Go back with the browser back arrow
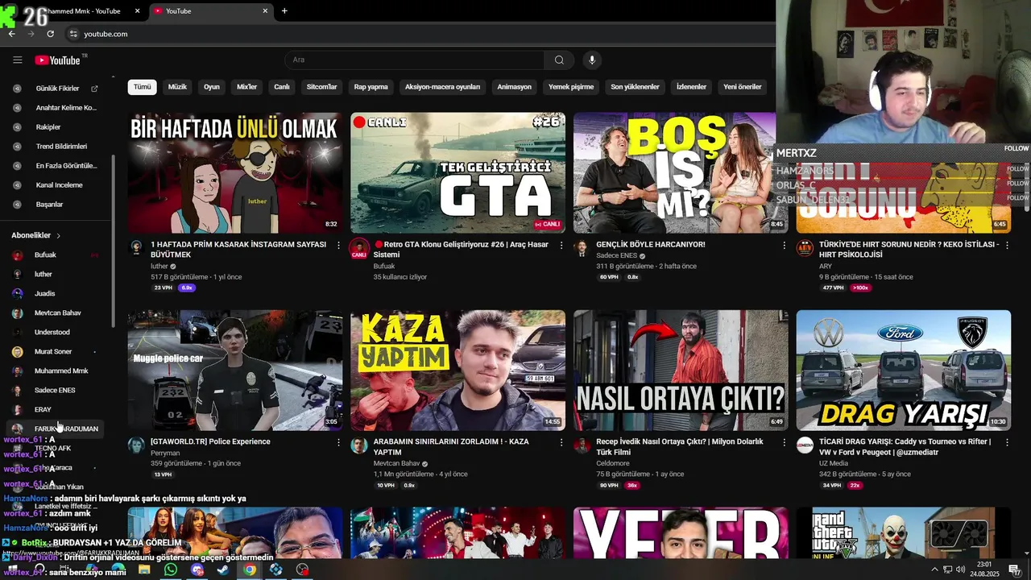Image resolution: width=1031 pixels, height=580 pixels. click(x=11, y=34)
